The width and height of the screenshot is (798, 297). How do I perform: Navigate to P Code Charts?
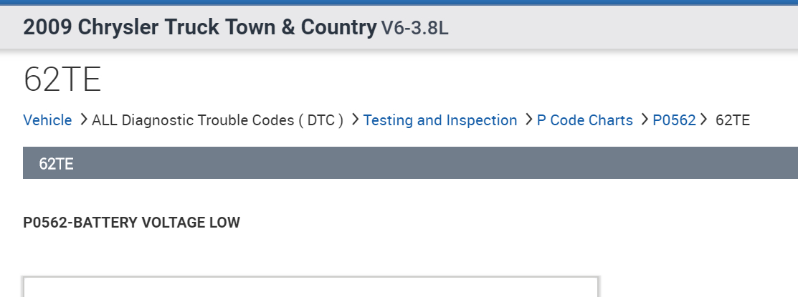[584, 120]
